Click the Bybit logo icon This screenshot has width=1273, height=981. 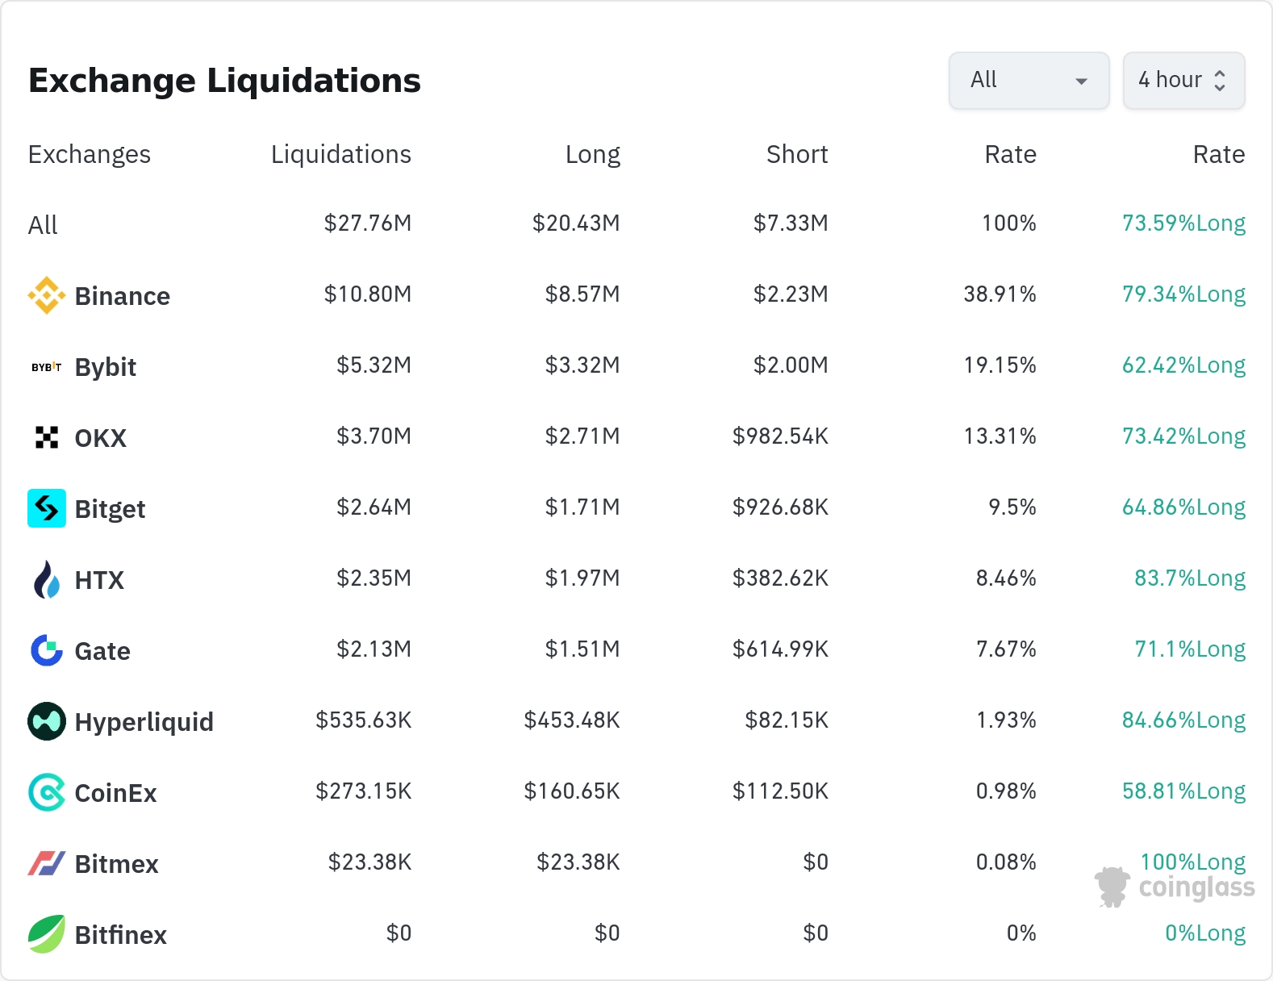[x=47, y=367]
